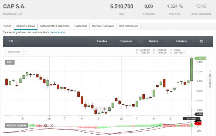The image size is (216, 136).
Task: Click the 7.500 price axis label
Action: (200, 62)
